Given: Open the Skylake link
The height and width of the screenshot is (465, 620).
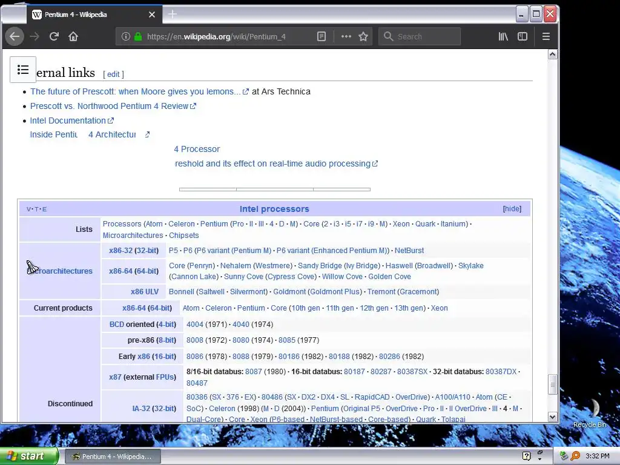Looking at the screenshot, I should 470,266.
